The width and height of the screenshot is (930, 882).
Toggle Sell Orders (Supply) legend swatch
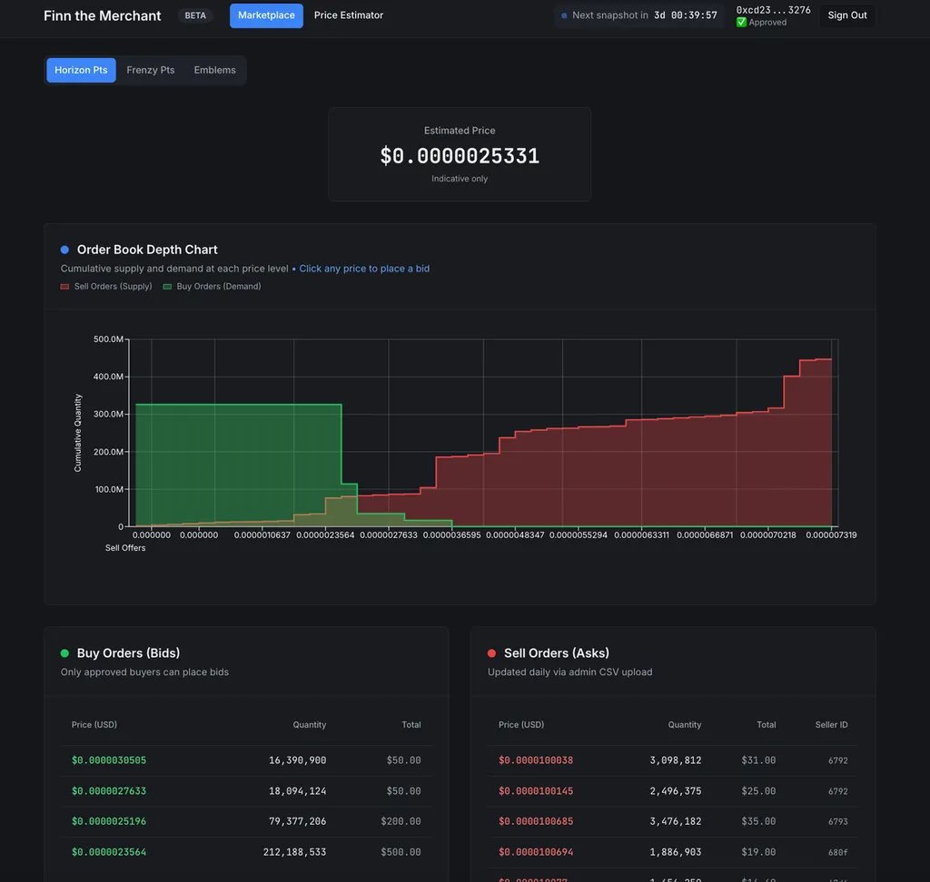tap(64, 287)
